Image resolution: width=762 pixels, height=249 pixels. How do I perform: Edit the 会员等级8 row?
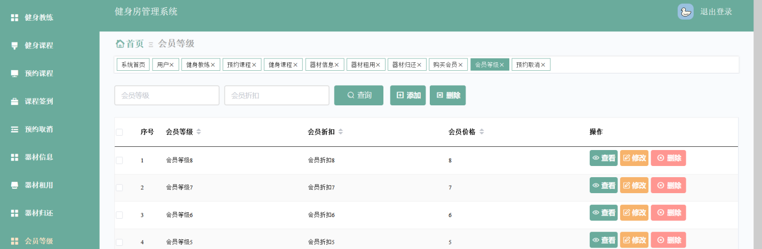pyautogui.click(x=634, y=157)
